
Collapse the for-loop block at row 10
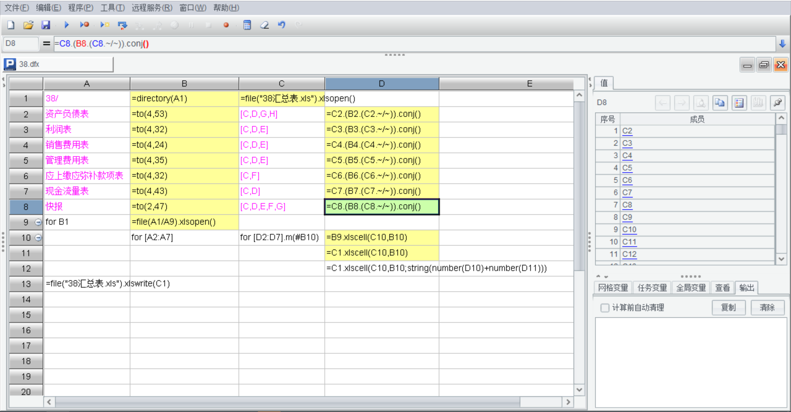pos(38,238)
